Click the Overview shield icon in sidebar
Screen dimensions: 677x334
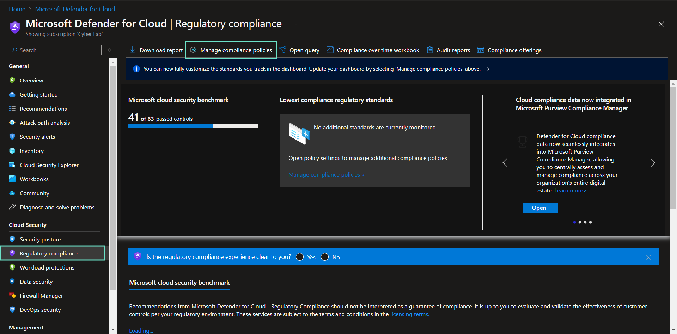pyautogui.click(x=12, y=80)
